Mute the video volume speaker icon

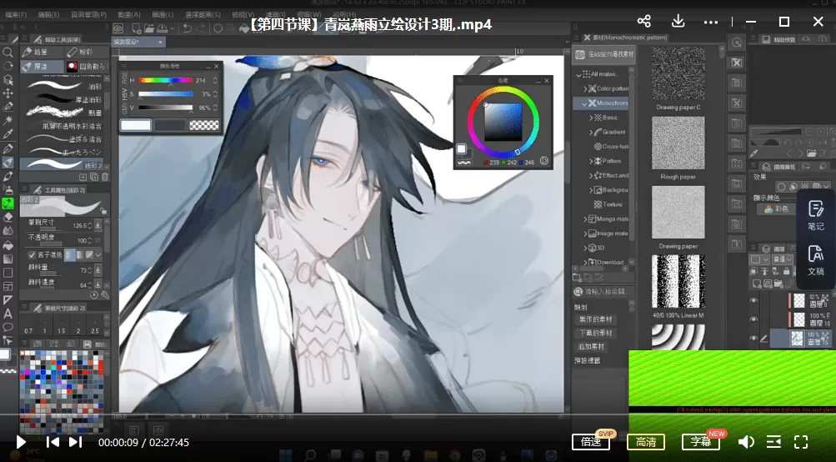pos(746,442)
